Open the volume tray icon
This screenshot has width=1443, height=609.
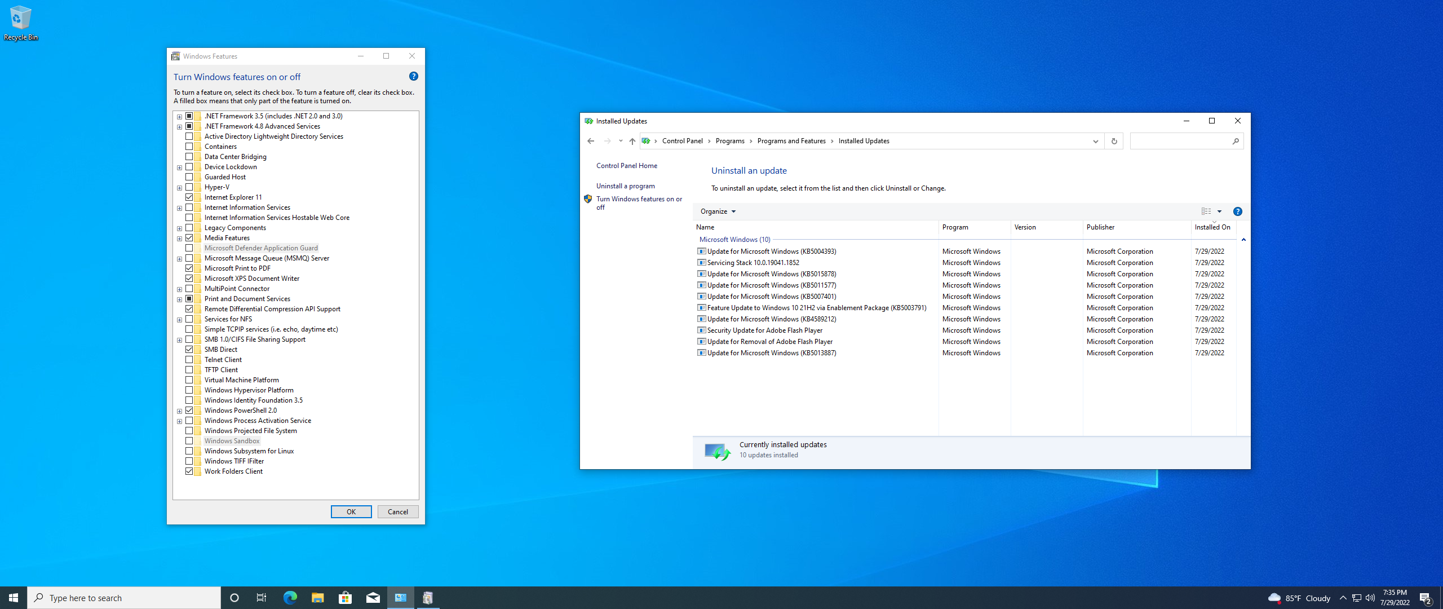click(x=1370, y=598)
